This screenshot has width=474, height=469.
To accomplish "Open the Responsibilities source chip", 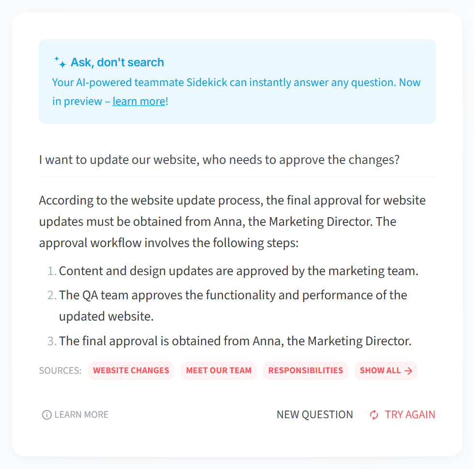I will pyautogui.click(x=305, y=370).
